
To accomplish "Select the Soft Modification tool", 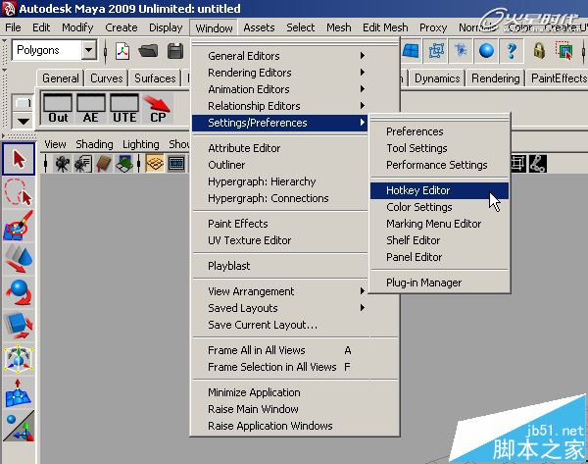I will [x=19, y=393].
